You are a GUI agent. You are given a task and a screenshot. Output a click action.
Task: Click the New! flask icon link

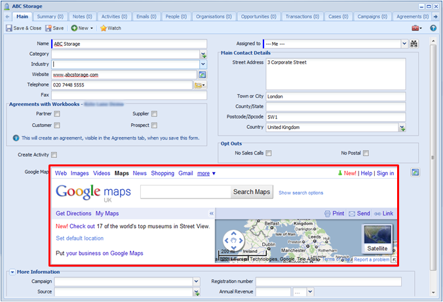347,174
